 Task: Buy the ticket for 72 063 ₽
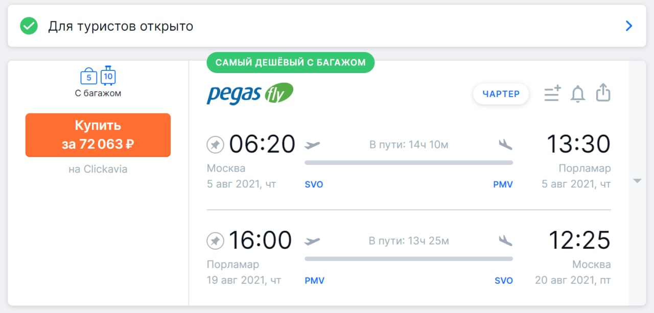coord(98,135)
